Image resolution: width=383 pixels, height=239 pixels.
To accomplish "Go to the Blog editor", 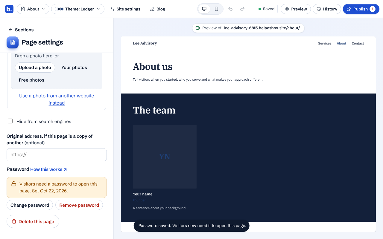I will [x=158, y=9].
